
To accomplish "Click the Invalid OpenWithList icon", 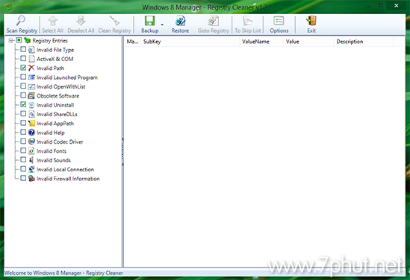I will (x=31, y=86).
